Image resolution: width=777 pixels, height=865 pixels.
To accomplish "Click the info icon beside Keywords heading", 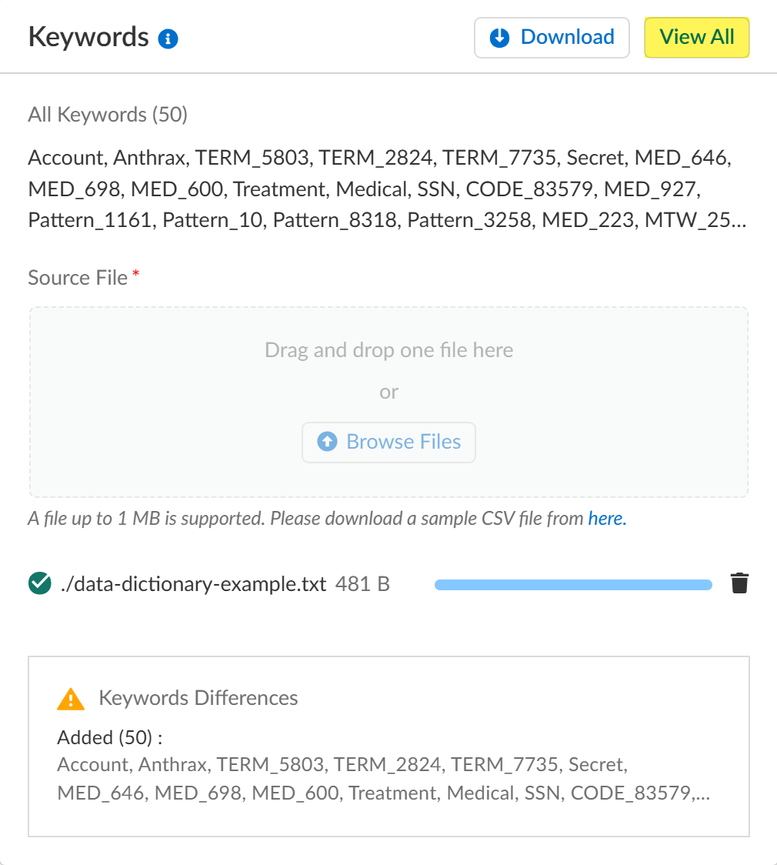I will tap(168, 38).
